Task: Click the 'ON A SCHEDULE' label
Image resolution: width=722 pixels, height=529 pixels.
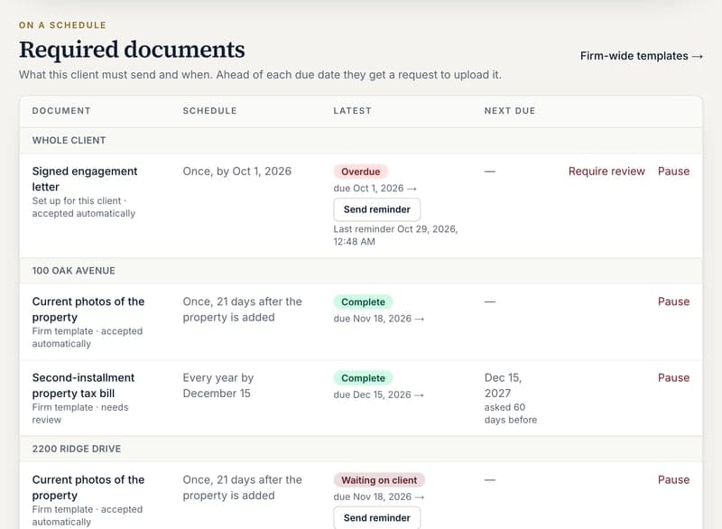Action: tap(62, 25)
